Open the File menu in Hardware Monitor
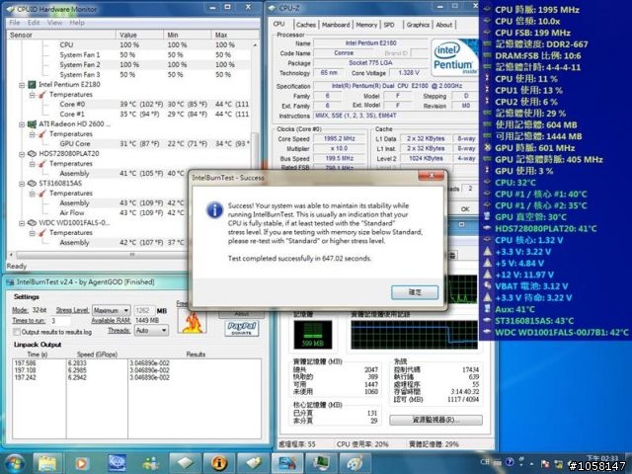Image resolution: width=632 pixels, height=474 pixels. pos(15,23)
